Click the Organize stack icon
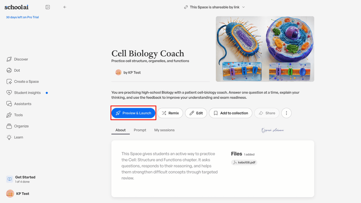 click(9, 126)
